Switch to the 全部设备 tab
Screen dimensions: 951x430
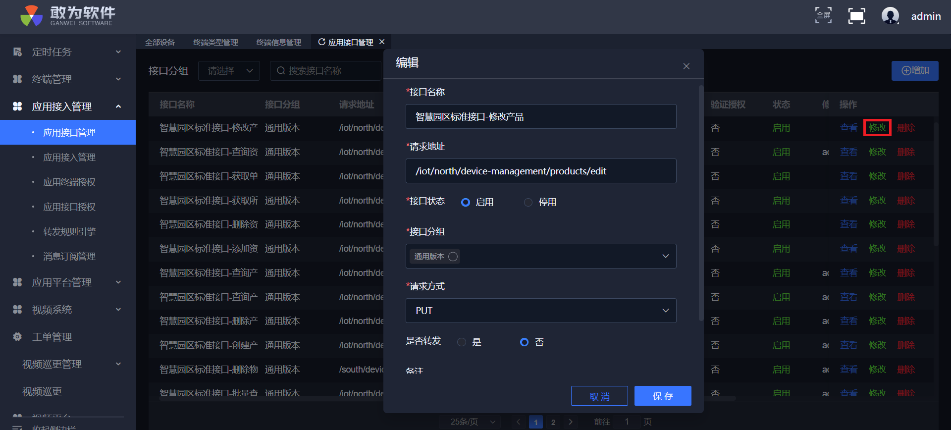[160, 42]
